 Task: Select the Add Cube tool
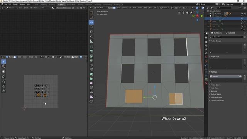[x=91, y=47]
